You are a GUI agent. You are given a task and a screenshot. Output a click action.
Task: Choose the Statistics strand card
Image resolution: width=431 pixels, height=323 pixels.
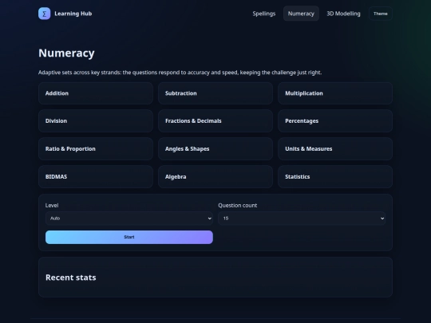335,177
